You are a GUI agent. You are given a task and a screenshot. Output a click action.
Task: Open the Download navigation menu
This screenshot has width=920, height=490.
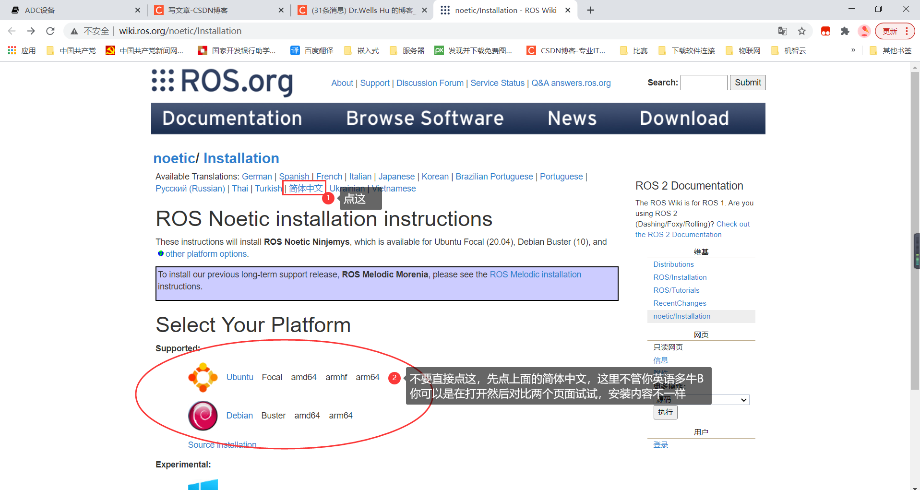pyautogui.click(x=684, y=118)
